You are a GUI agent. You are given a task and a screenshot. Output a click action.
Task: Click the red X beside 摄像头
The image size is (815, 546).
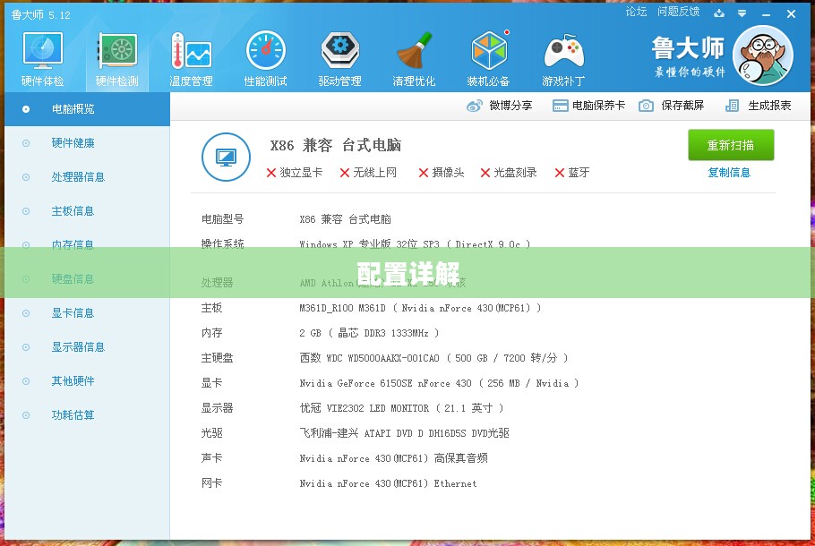(424, 173)
